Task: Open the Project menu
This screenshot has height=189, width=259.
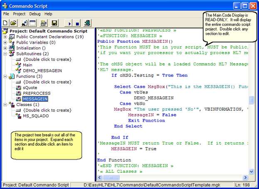Action: (x=19, y=14)
